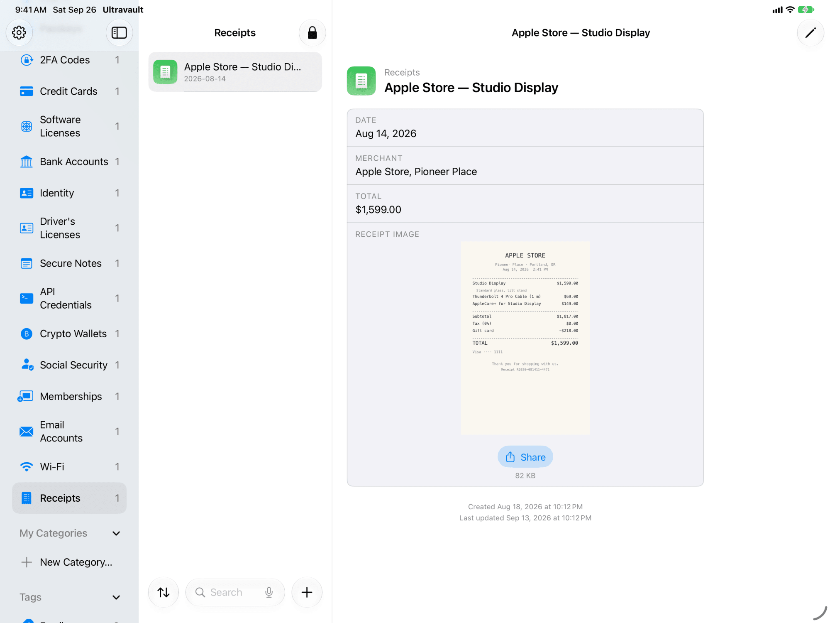Add a new item with plus button

(307, 592)
